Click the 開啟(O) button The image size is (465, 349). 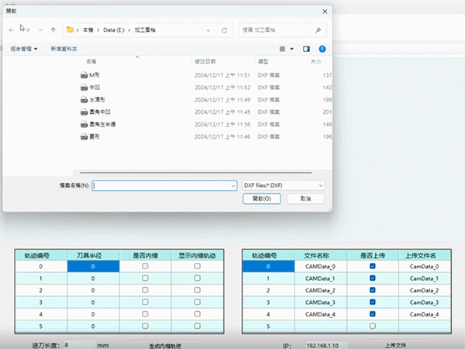[x=261, y=199]
